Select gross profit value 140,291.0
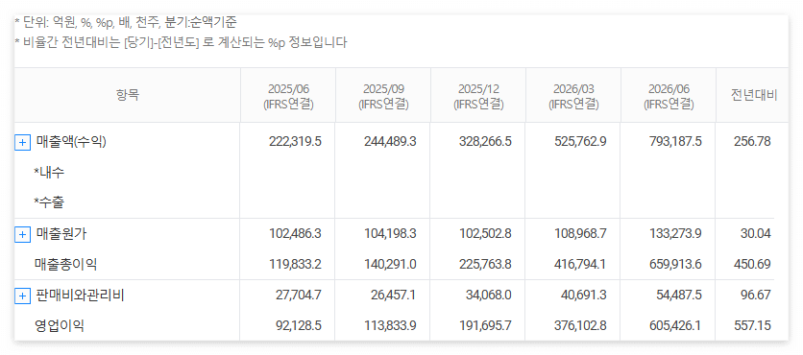803x355 pixels. click(390, 265)
